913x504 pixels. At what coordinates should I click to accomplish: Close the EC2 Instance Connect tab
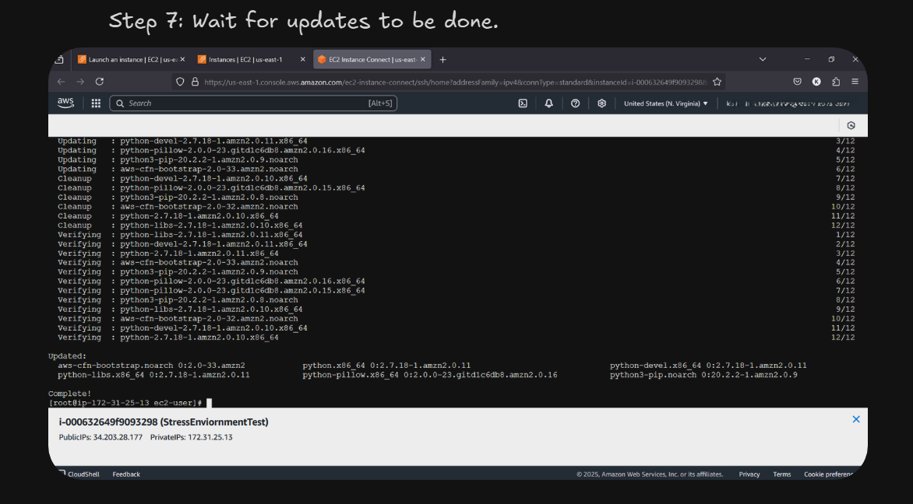point(423,59)
